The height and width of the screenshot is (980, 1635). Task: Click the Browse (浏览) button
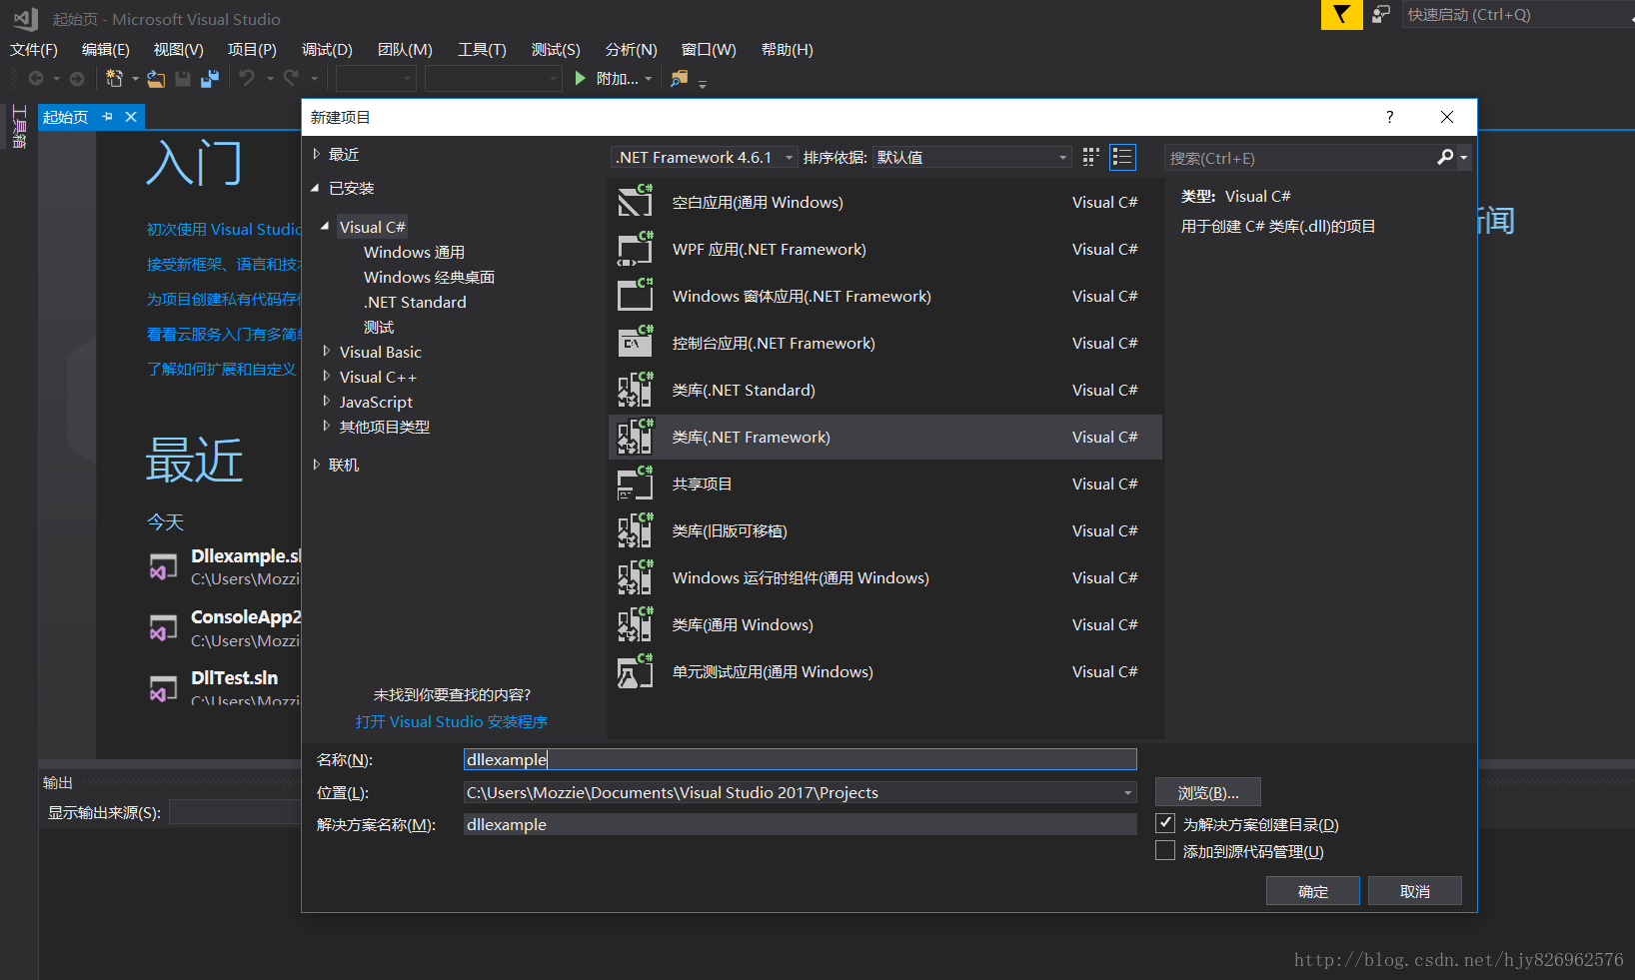[x=1207, y=792]
